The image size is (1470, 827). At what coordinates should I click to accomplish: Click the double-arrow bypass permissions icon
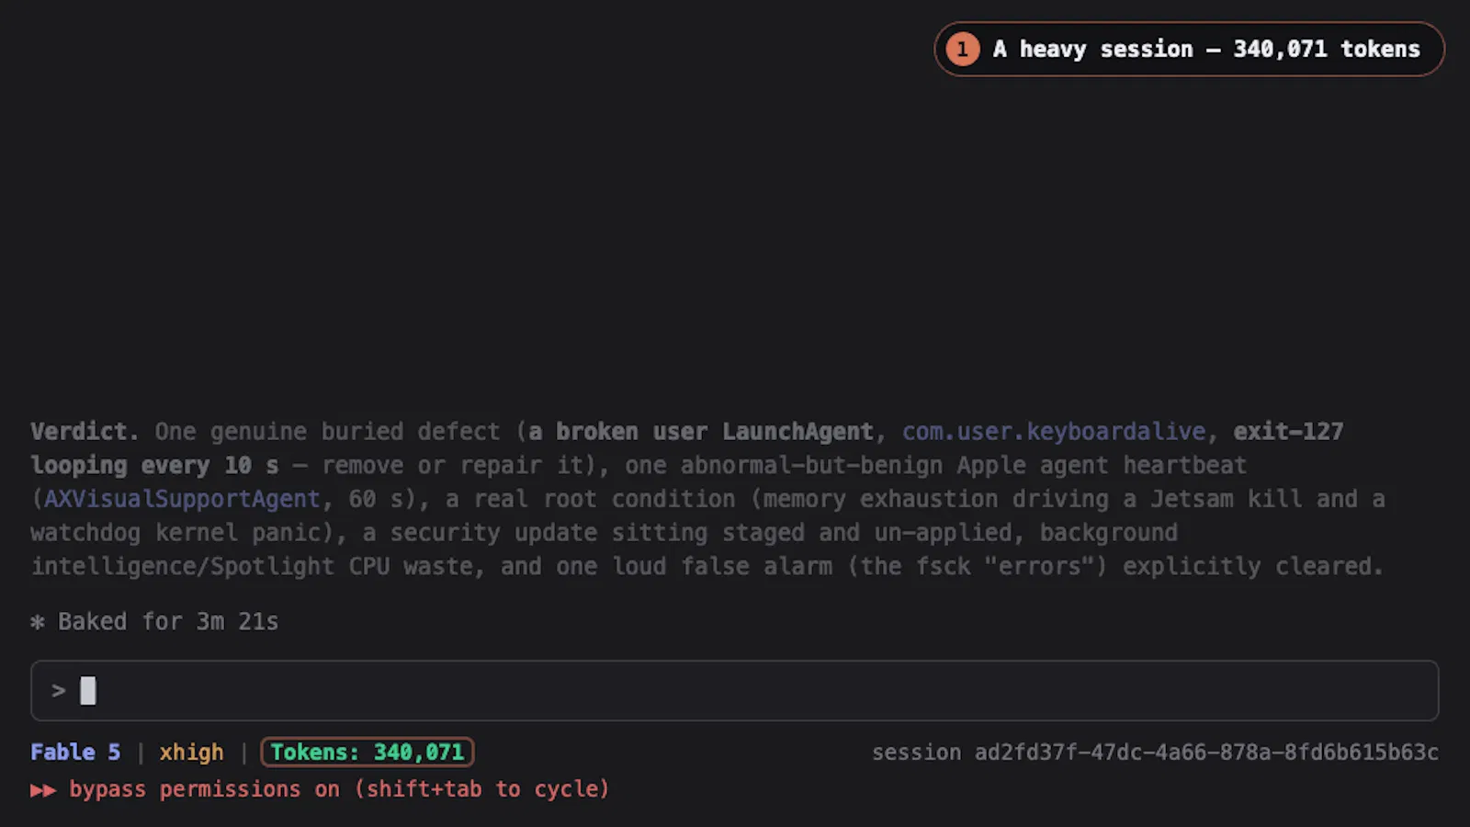pos(43,789)
